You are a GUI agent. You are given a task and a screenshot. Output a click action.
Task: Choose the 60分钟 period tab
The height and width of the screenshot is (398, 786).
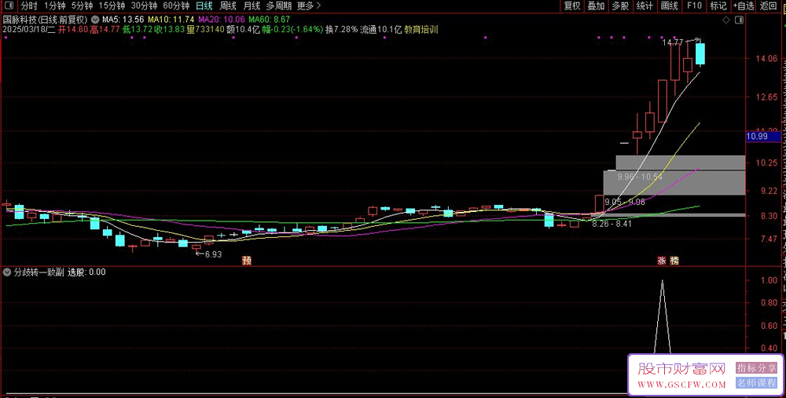(176, 6)
